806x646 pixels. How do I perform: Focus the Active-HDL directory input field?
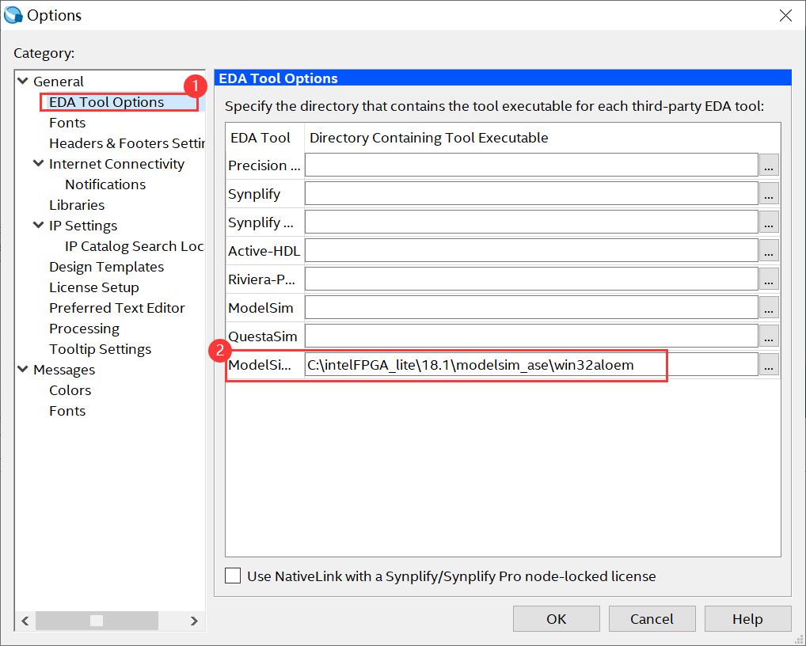click(x=531, y=251)
